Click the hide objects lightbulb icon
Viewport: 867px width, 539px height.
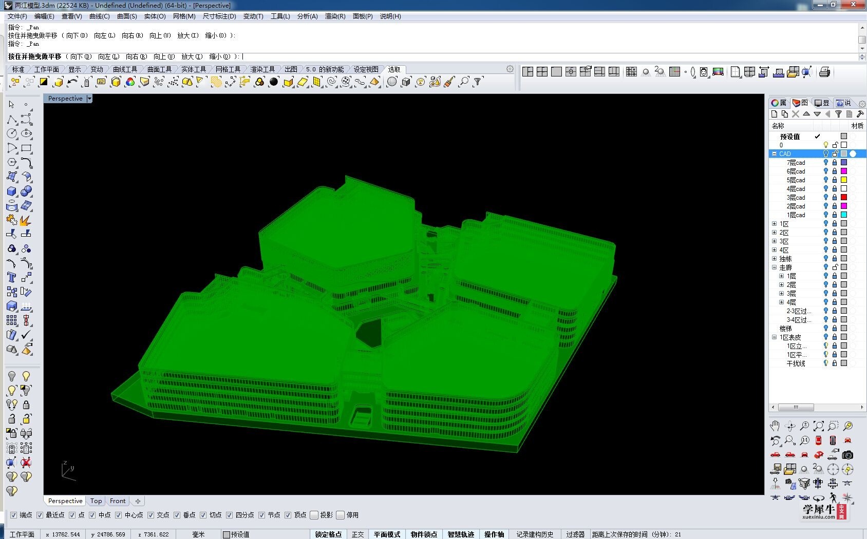click(12, 376)
